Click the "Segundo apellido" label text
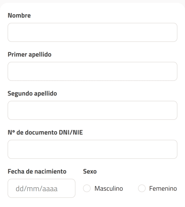This screenshot has width=185, height=207. tap(32, 93)
